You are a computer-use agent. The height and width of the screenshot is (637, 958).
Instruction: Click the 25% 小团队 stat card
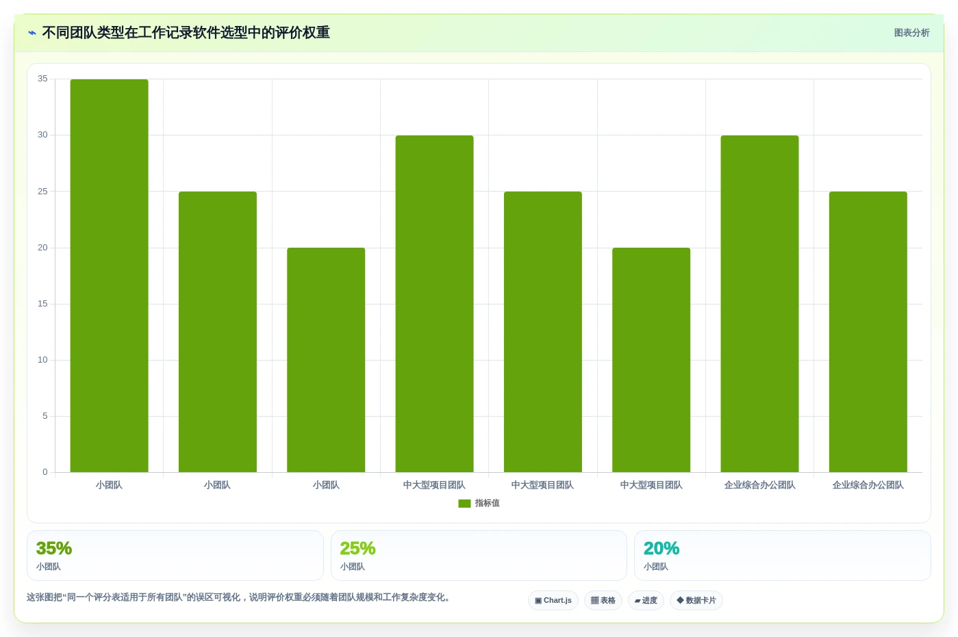click(479, 556)
